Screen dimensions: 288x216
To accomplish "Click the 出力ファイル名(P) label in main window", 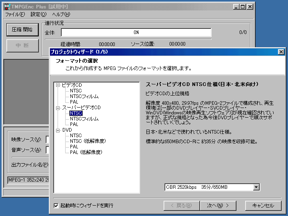I will click(x=30, y=165).
